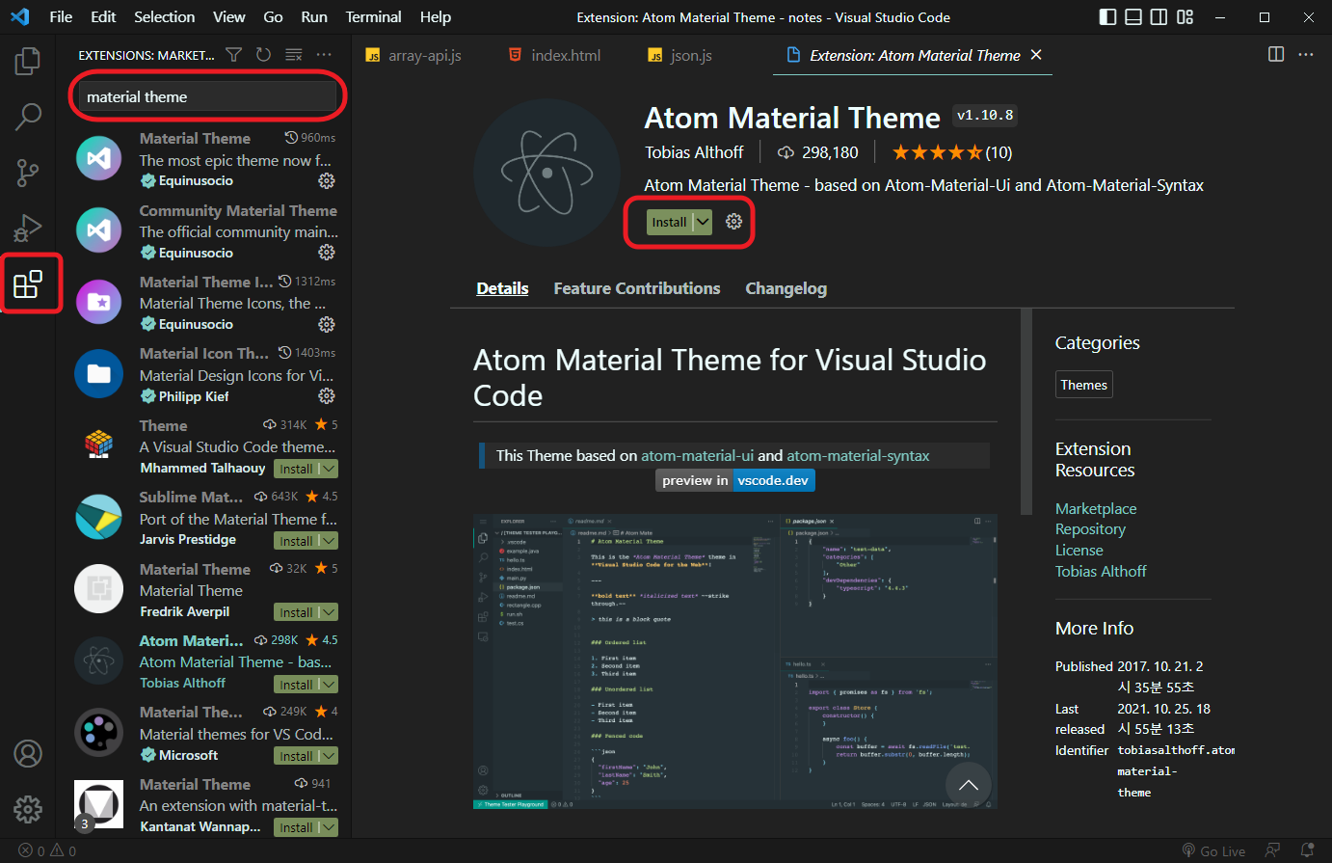The height and width of the screenshot is (863, 1332).
Task: Open Install dropdown for Microsoft Material Themes
Action: click(329, 756)
